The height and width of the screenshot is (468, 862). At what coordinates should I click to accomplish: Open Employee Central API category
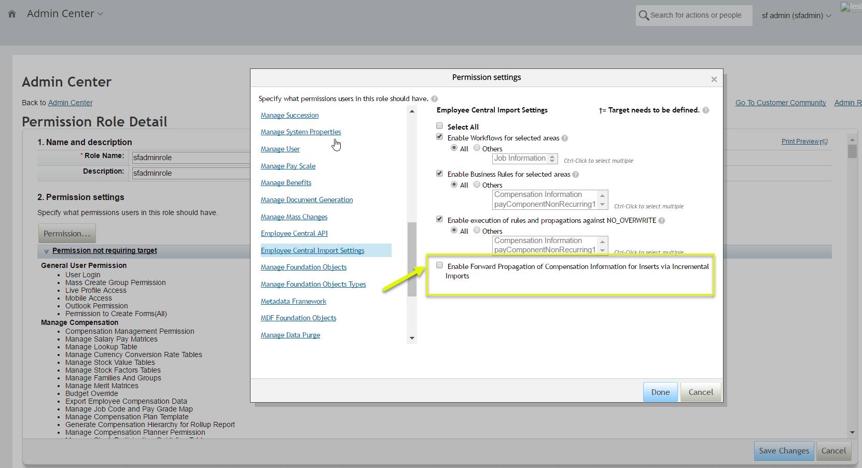coord(294,234)
